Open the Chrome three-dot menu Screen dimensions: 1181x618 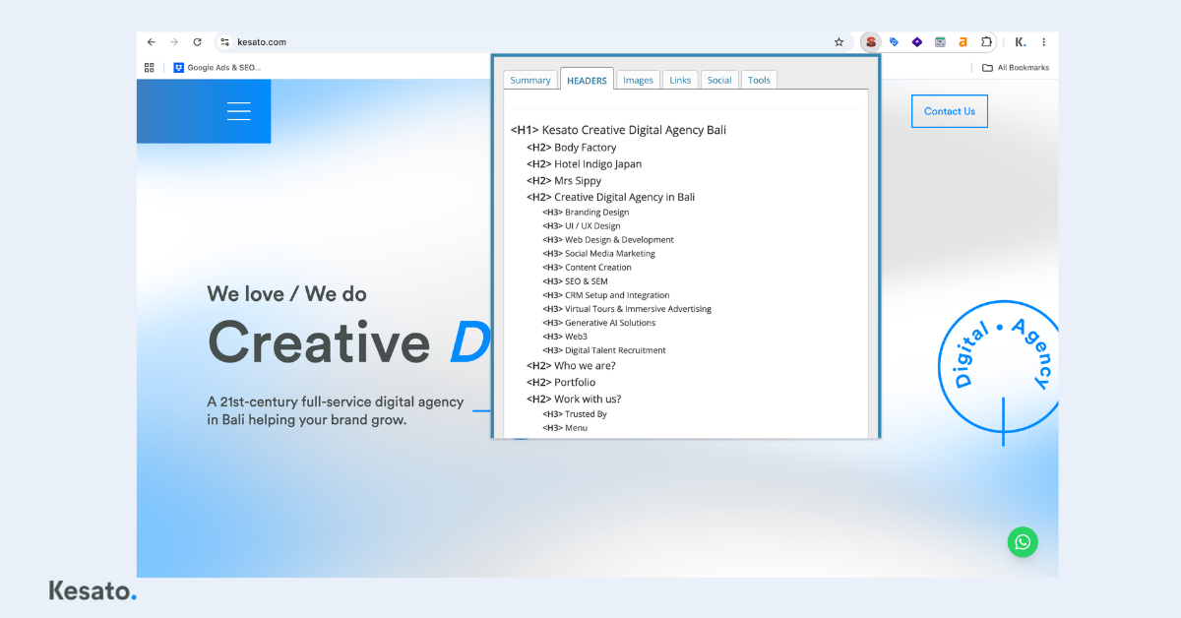point(1044,42)
